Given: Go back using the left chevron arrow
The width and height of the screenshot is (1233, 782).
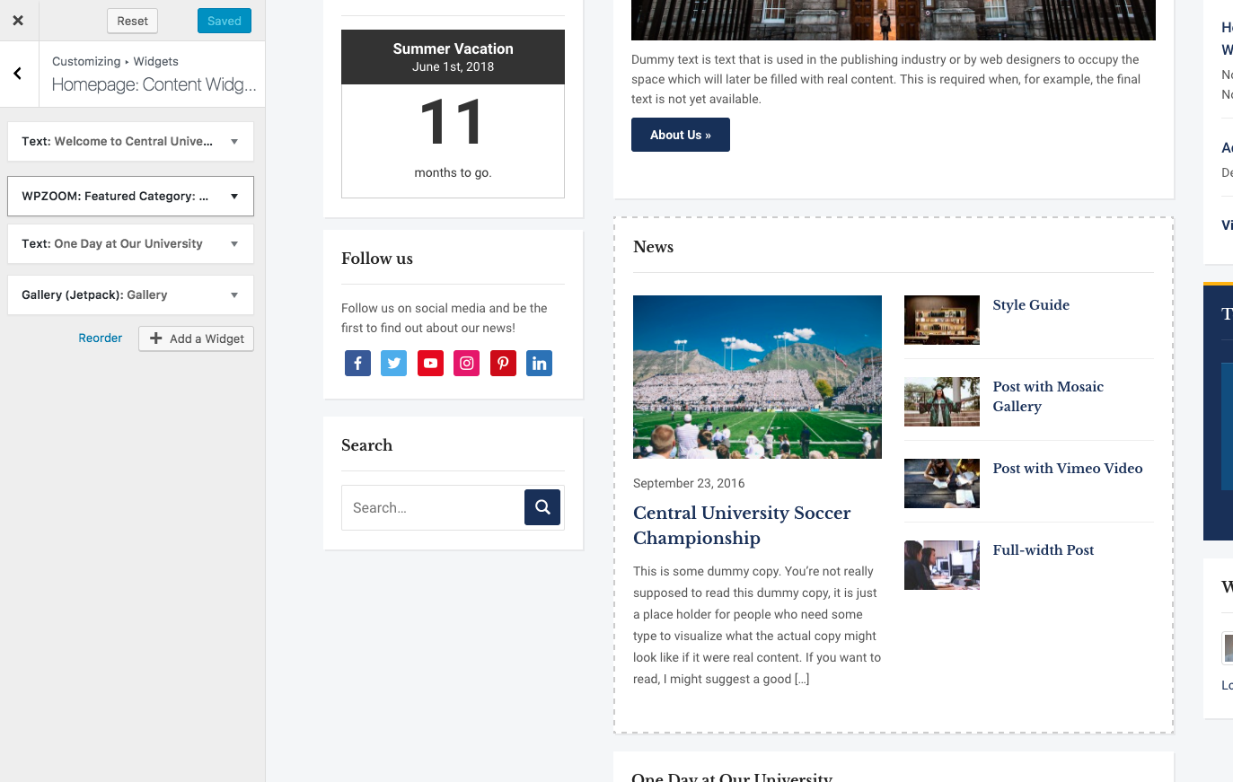Looking at the screenshot, I should coord(18,74).
